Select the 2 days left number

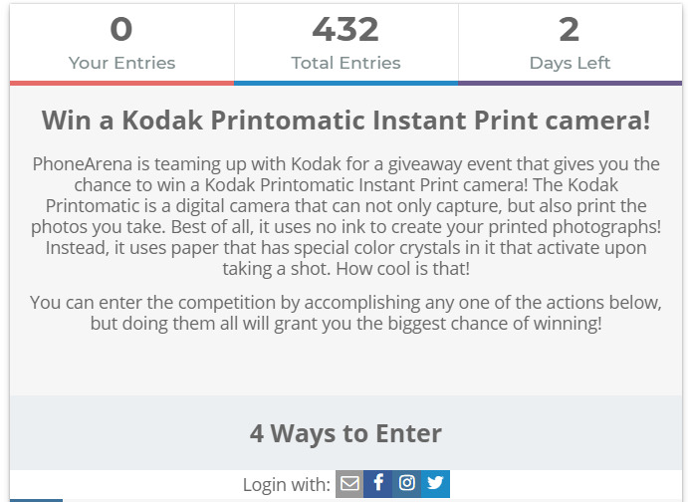[570, 30]
